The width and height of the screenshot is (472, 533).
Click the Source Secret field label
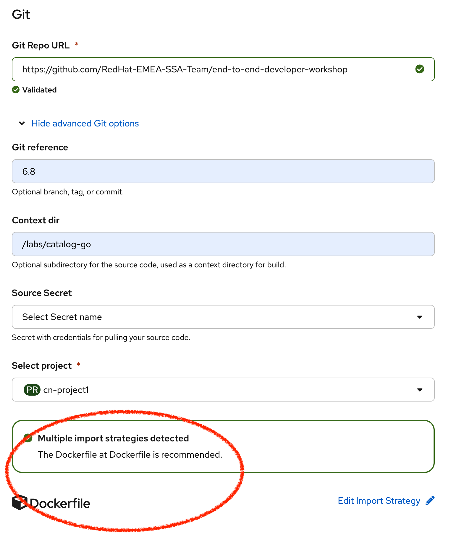coord(42,293)
